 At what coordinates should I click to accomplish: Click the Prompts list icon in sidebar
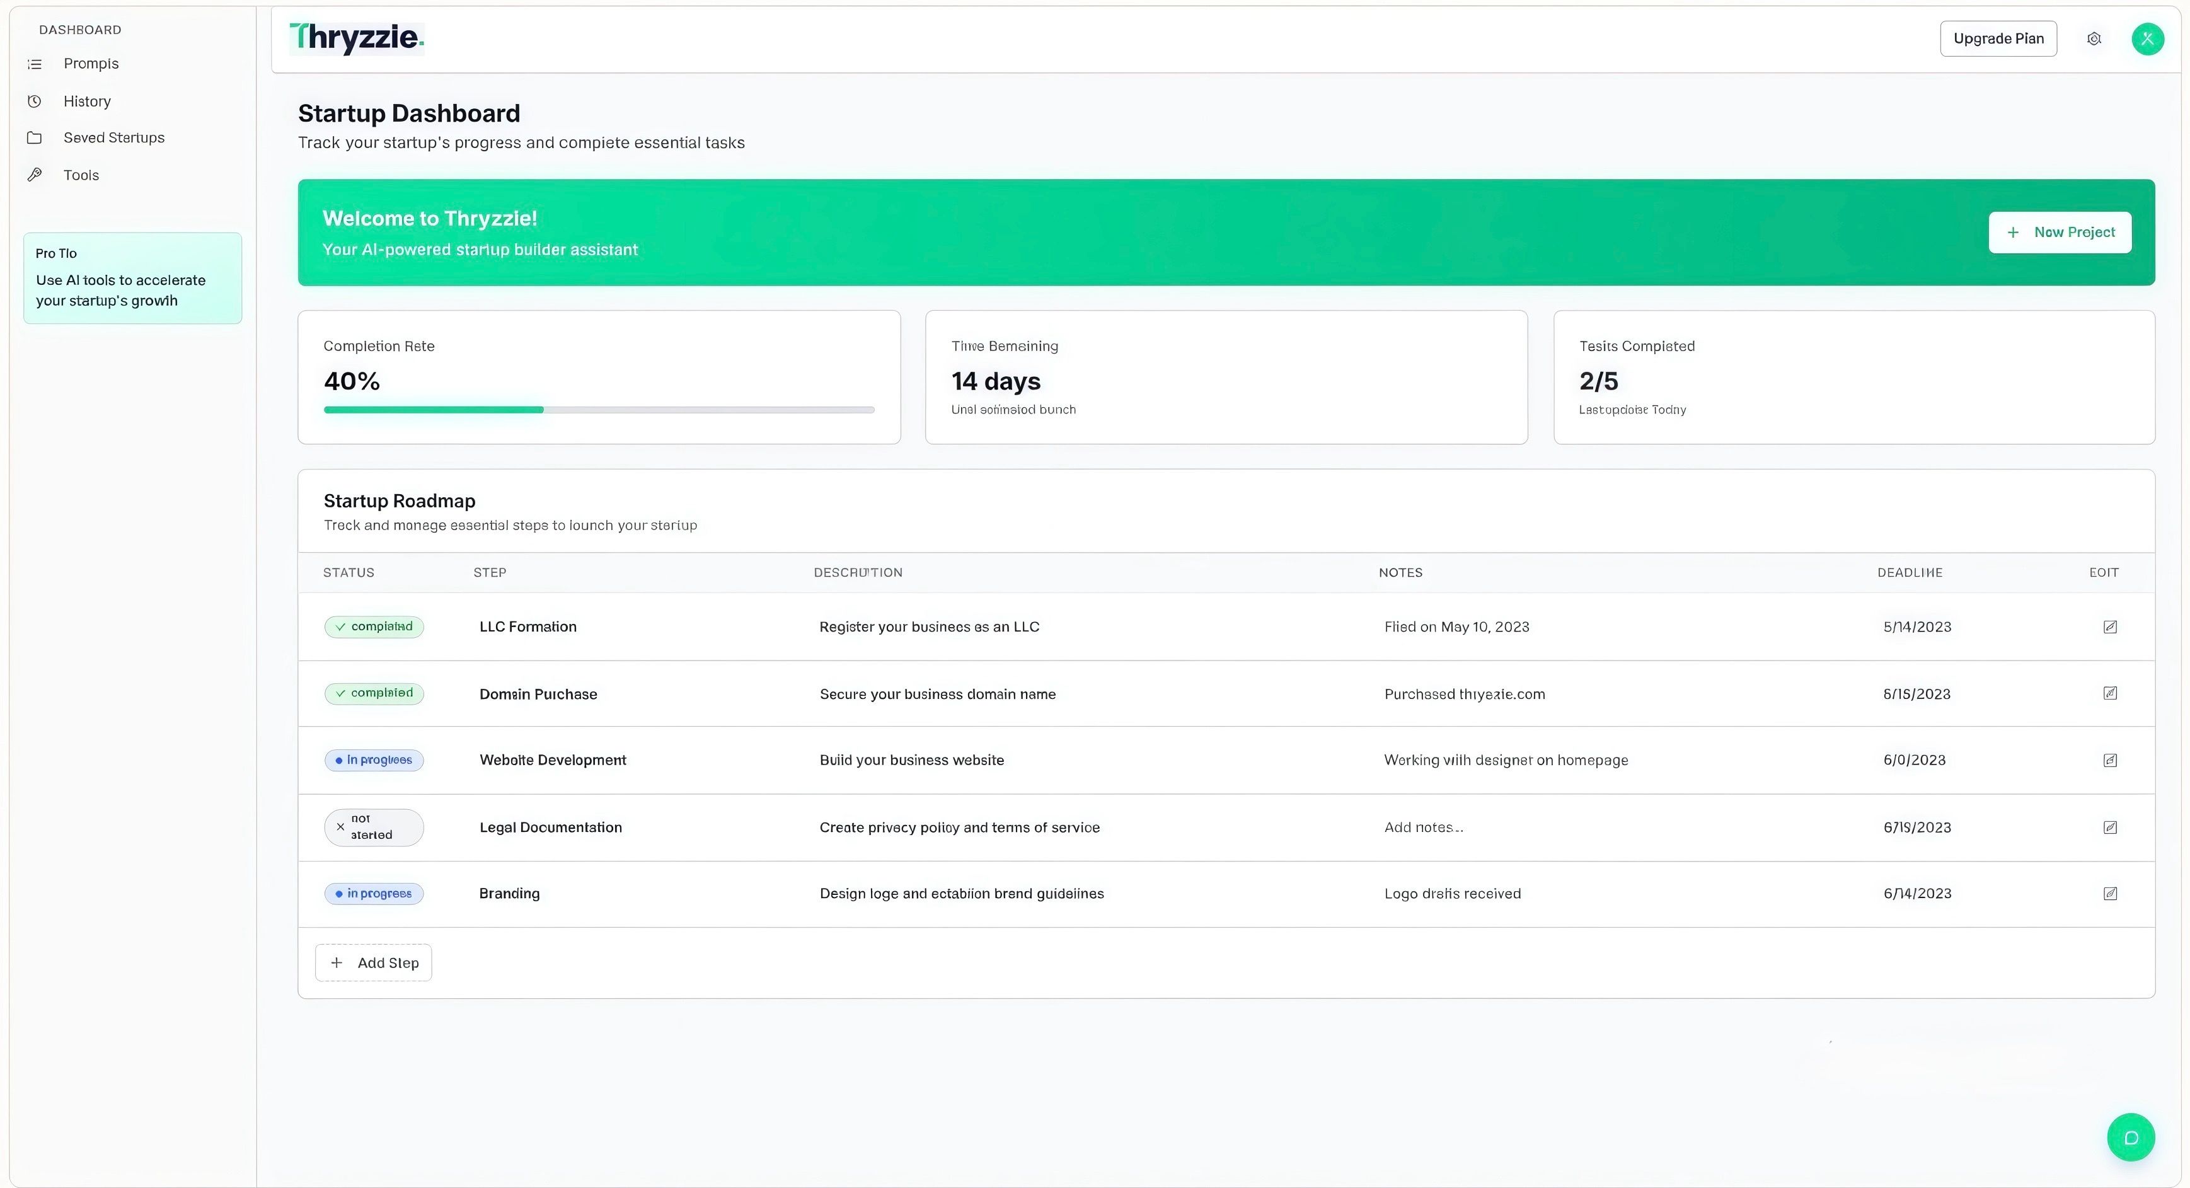click(35, 64)
